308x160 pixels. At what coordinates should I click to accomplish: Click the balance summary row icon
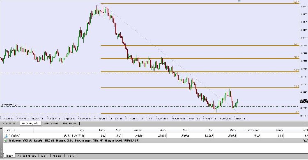coord(5,141)
